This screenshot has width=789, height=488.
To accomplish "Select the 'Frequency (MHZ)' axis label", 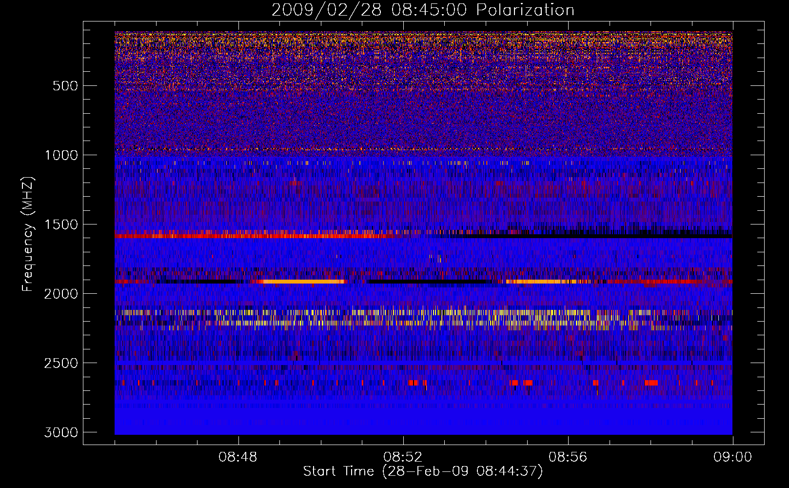I will [28, 234].
